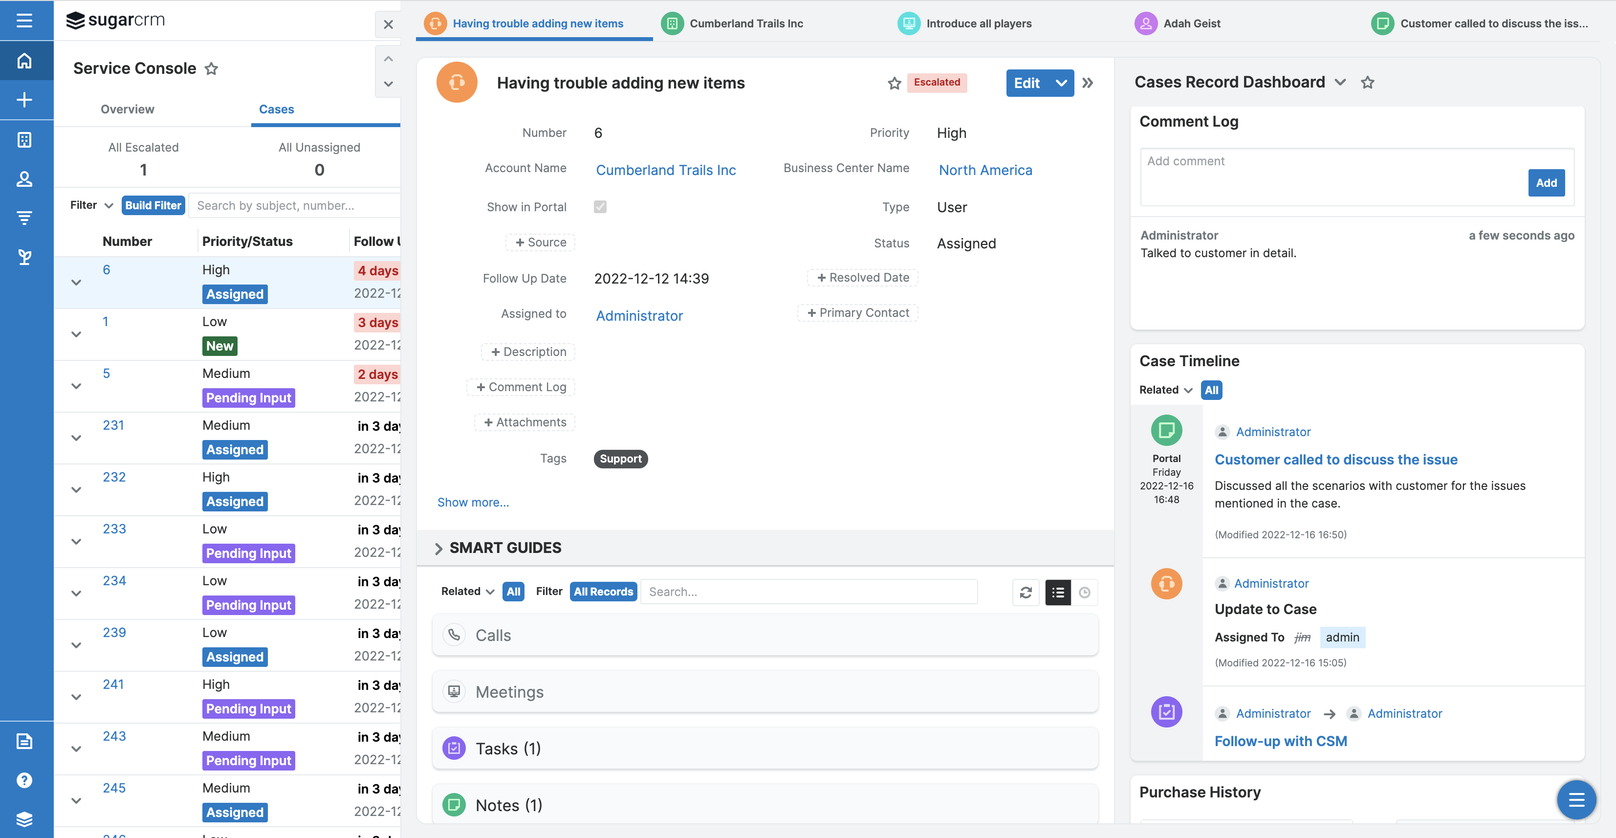This screenshot has width=1616, height=838.
Task: Click the Add comment button
Action: 1546,182
